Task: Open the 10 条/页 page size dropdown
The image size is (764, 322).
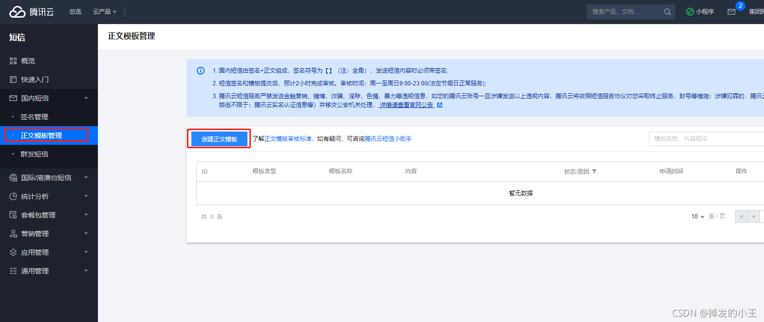Action: tap(698, 216)
